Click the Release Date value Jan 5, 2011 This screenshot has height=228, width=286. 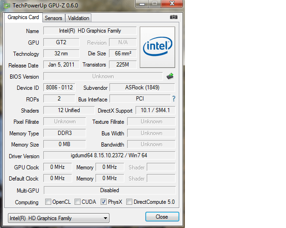coord(61,65)
